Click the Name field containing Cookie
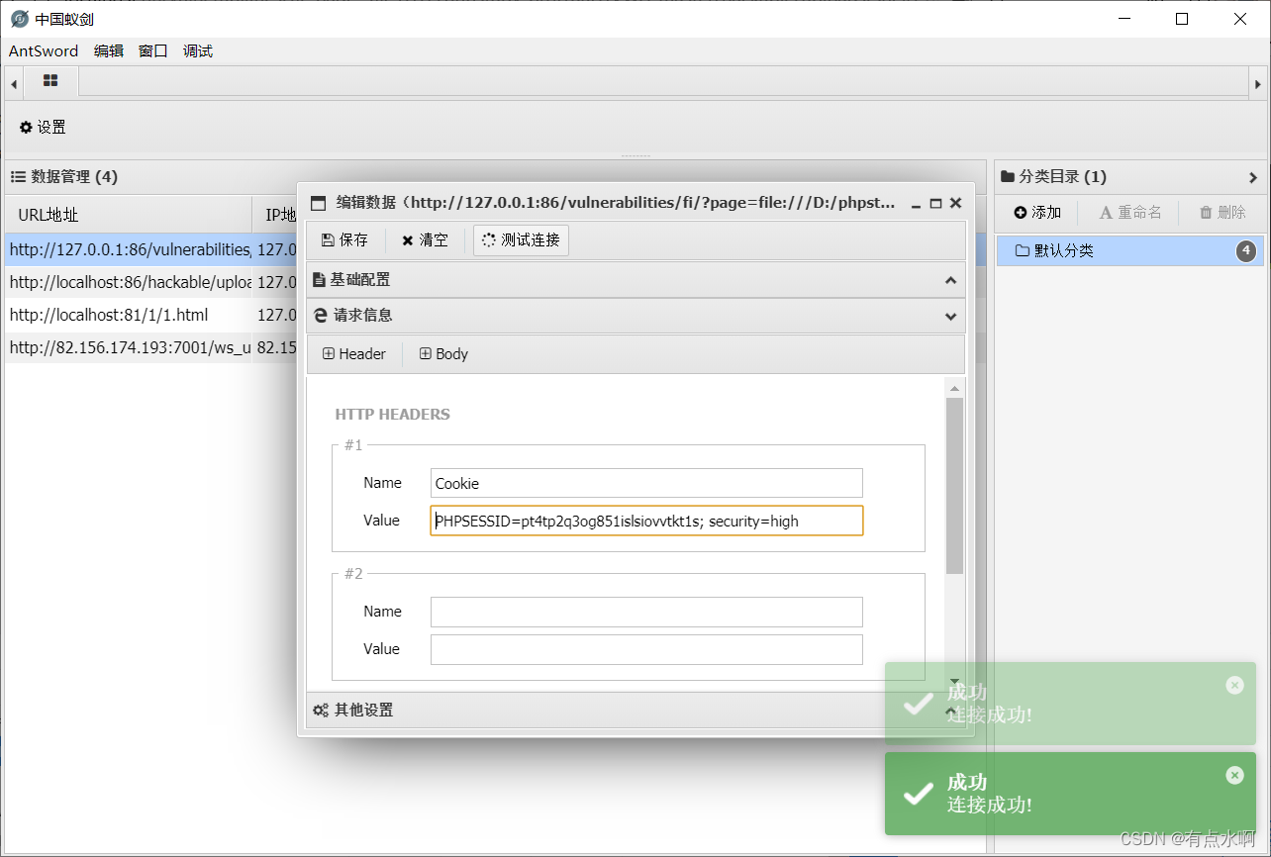The height and width of the screenshot is (857, 1271). [x=646, y=483]
